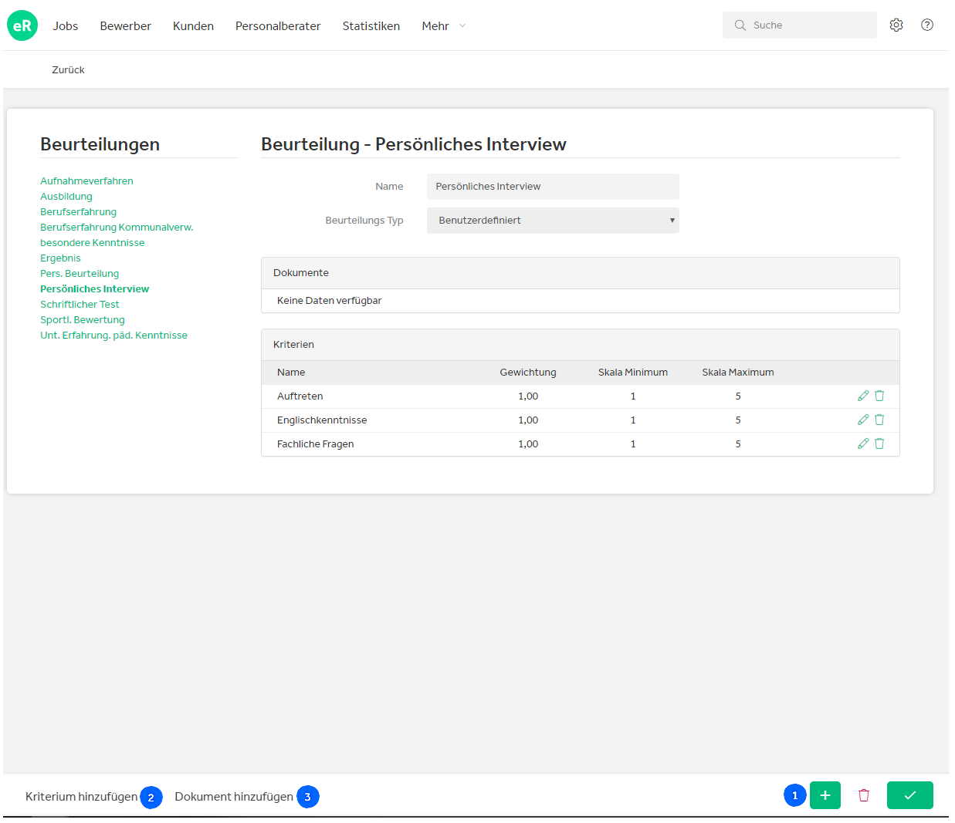Viewport: 955px width, 823px height.
Task: Click the Dokumente panel header
Action: (581, 273)
